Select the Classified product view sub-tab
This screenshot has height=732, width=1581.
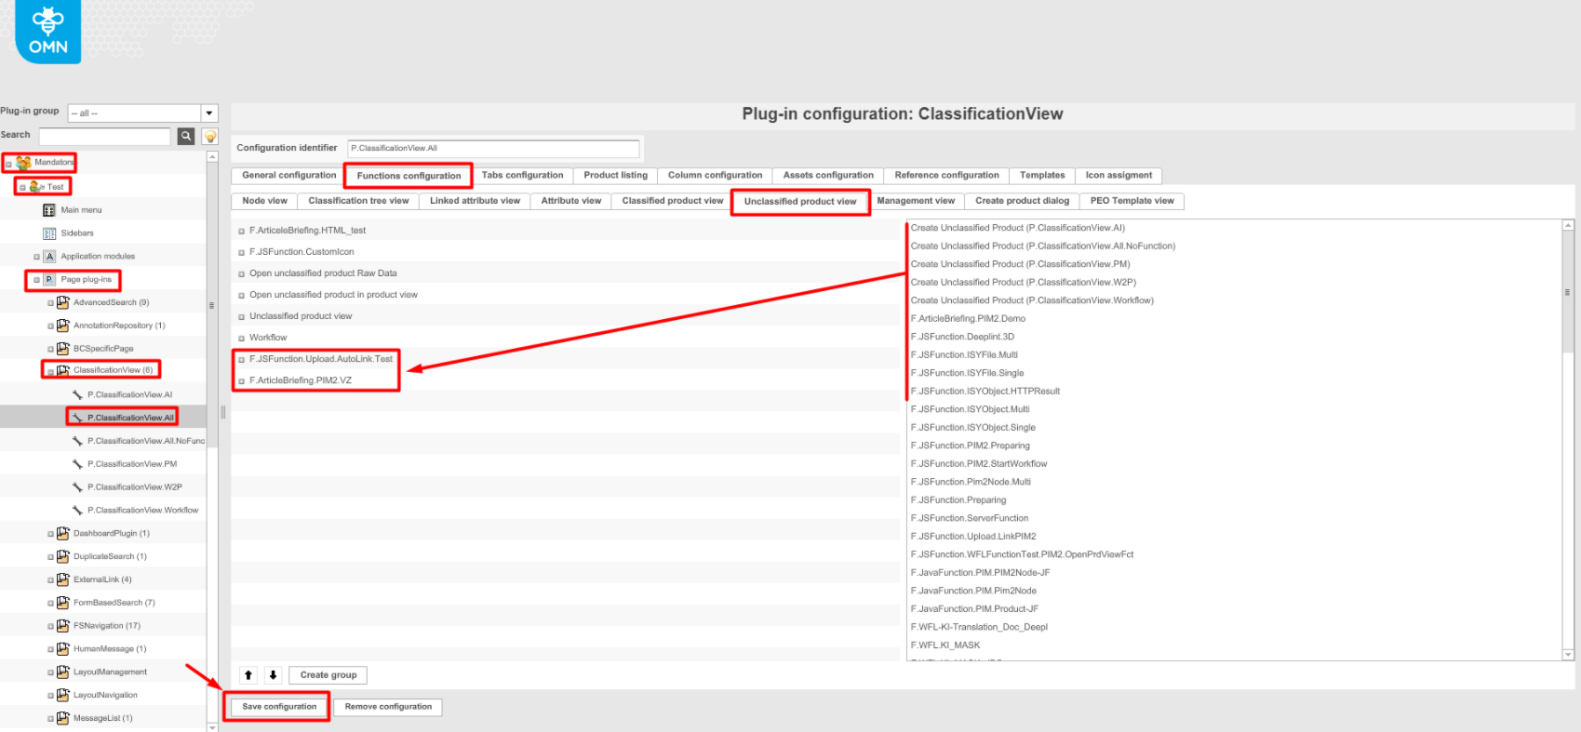coord(672,201)
